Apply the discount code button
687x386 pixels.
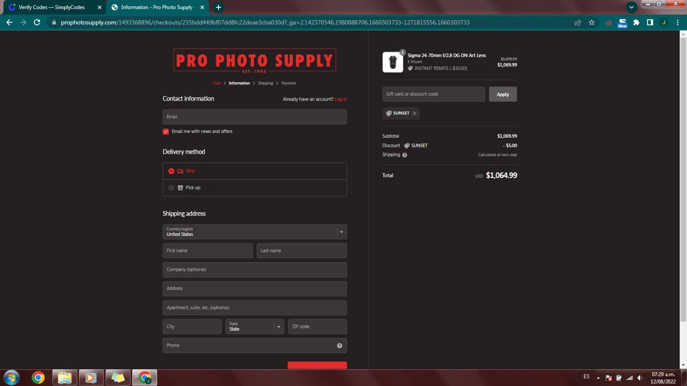tap(503, 94)
